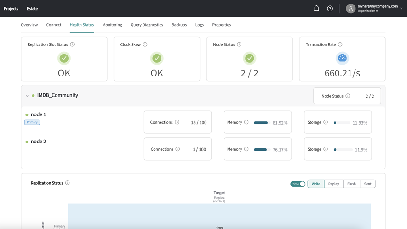Go to Projects in the top bar
407x229 pixels.
pyautogui.click(x=11, y=8)
